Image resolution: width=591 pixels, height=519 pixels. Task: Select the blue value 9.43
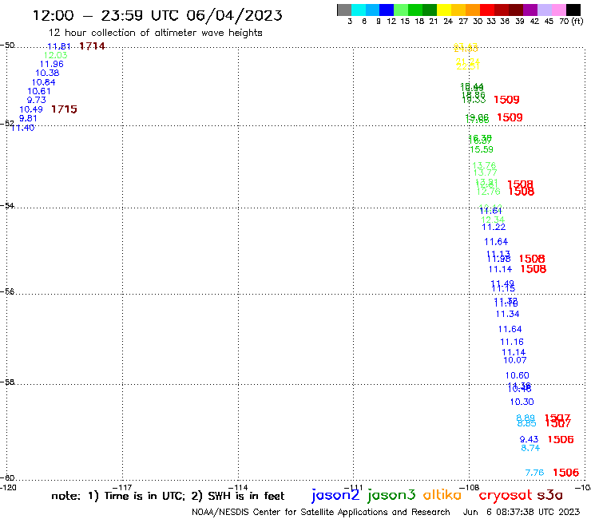pos(530,439)
